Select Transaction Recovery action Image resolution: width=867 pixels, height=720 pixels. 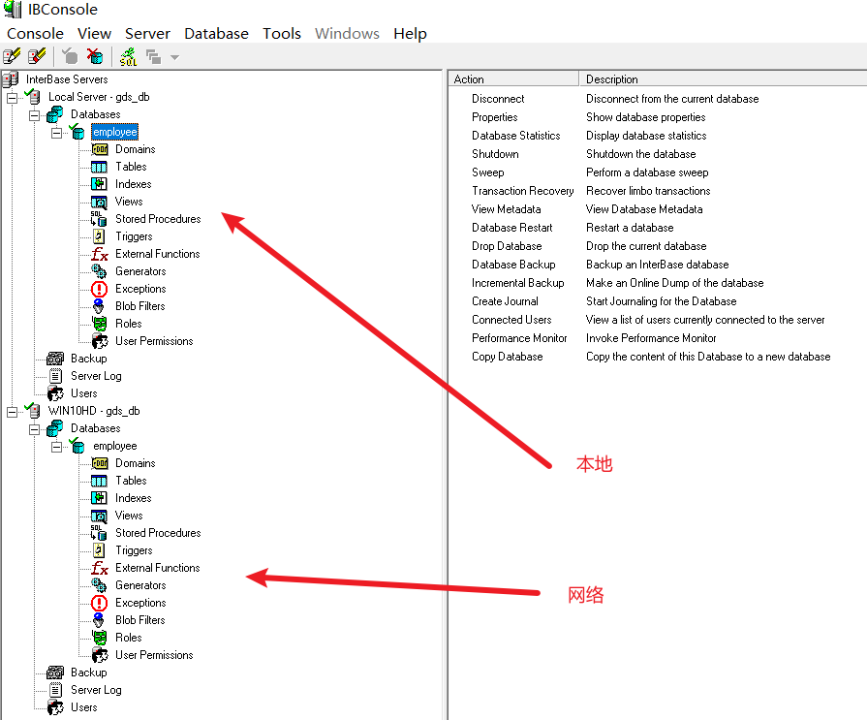click(x=522, y=191)
